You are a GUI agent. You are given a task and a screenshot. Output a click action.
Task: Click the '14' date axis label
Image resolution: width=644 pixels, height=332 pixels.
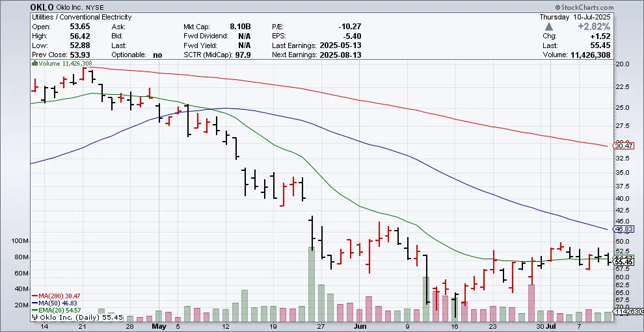44,327
